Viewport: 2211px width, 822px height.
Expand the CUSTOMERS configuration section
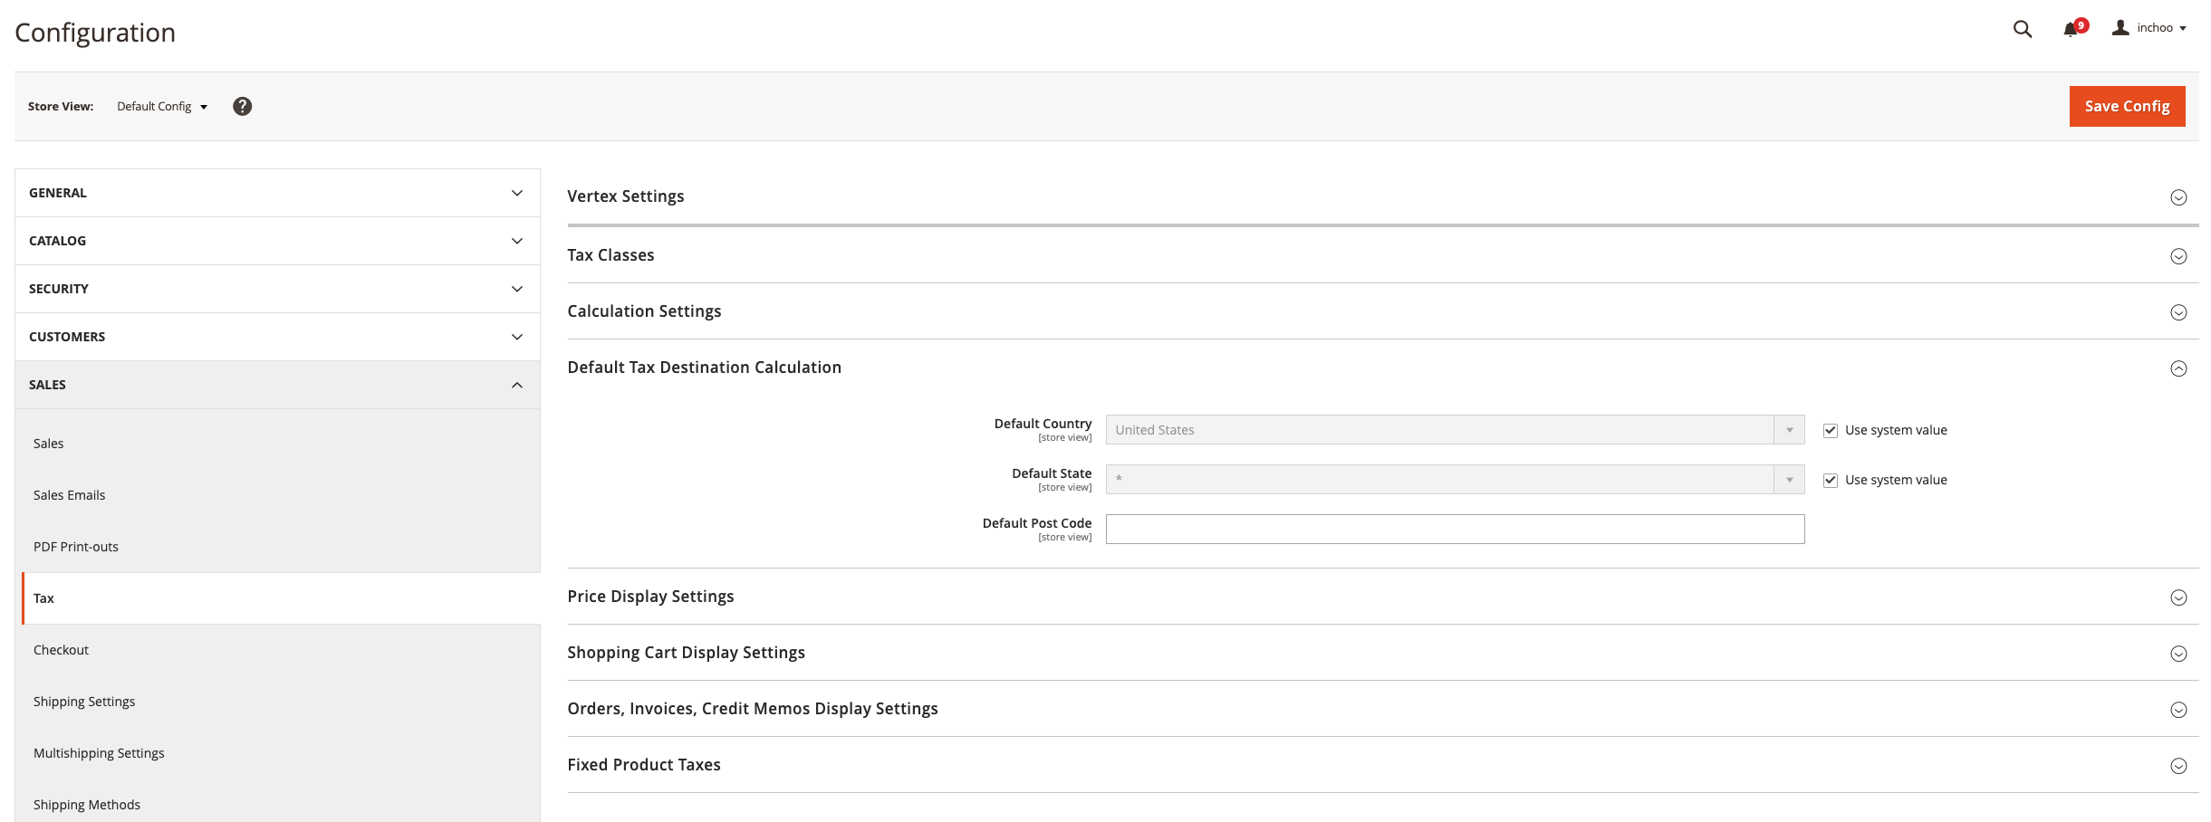[277, 337]
